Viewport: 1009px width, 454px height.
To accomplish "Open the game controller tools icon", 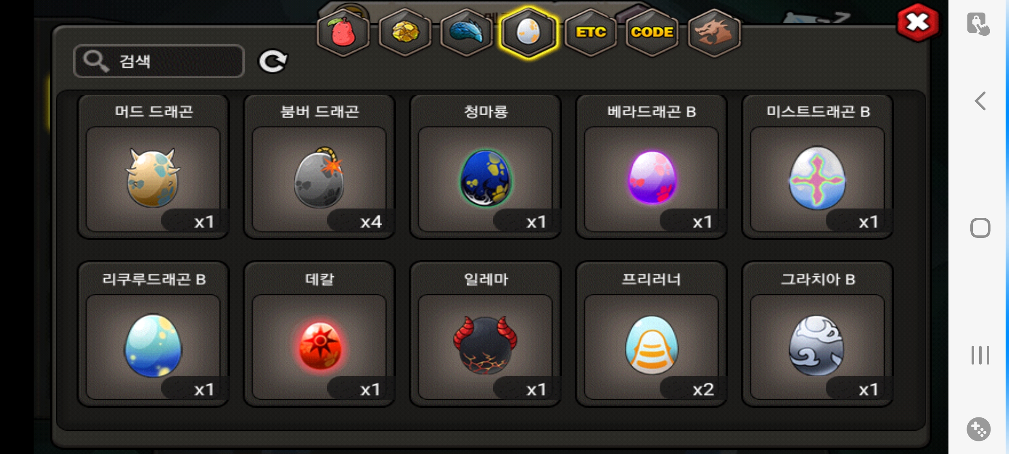I will coord(979,429).
